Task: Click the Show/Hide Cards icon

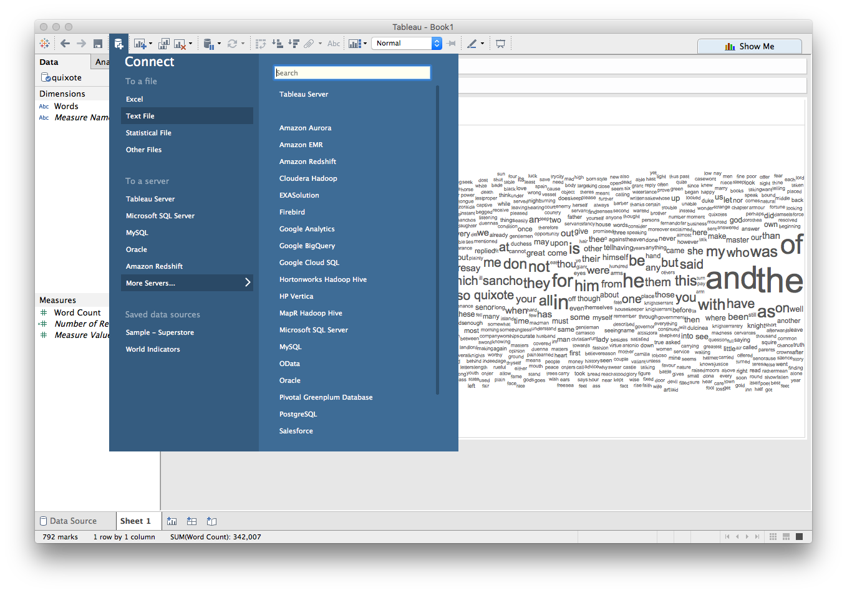Action: [354, 44]
